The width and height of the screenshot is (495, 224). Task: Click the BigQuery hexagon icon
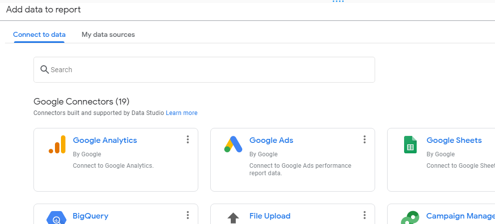tap(56, 218)
